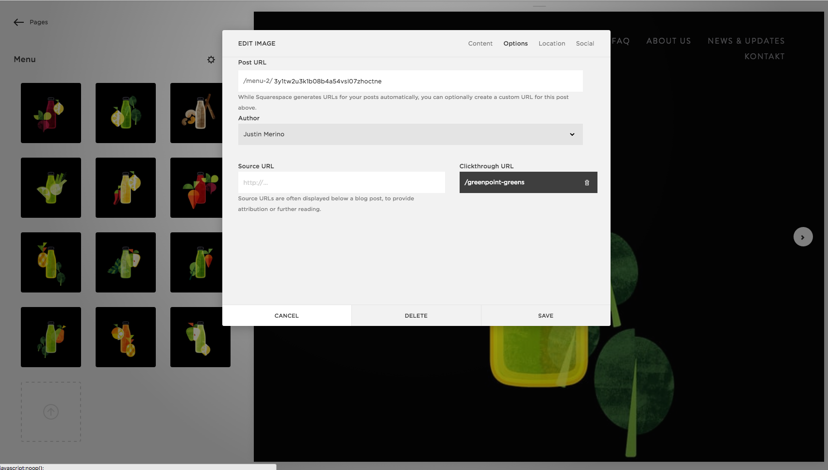The image size is (828, 470).
Task: Click the FAQ navigation link
Action: [x=621, y=41]
